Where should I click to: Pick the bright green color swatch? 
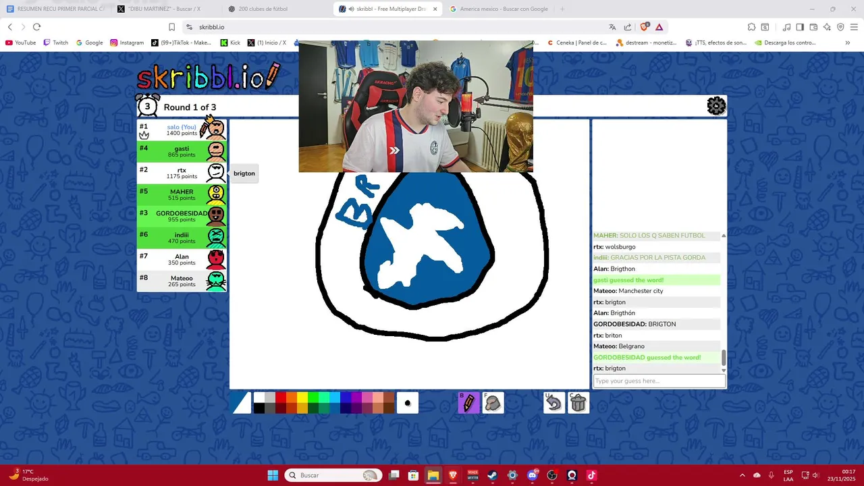313,398
